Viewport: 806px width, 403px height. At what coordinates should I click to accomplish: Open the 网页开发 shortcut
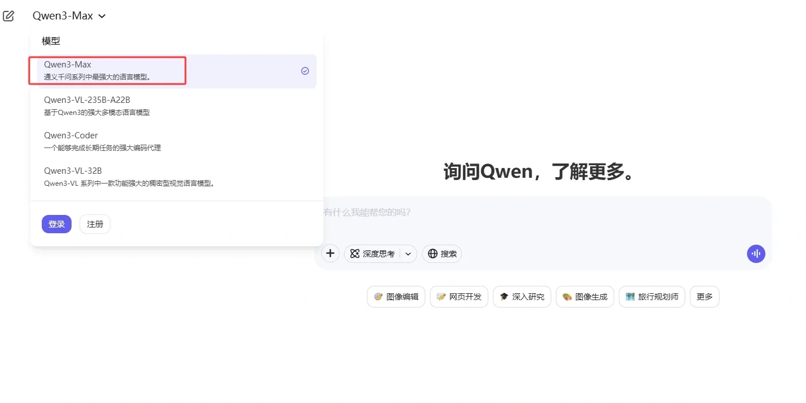pyautogui.click(x=459, y=296)
